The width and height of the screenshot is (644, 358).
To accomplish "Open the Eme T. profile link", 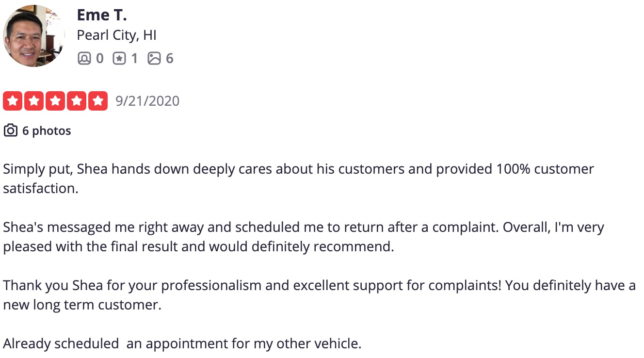I will tap(101, 15).
